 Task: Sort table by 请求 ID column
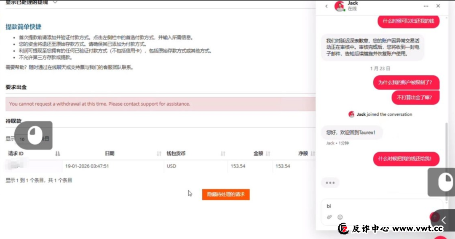click(58, 154)
